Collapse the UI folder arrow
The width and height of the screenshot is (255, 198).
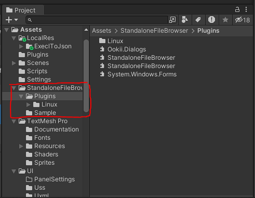(14, 171)
